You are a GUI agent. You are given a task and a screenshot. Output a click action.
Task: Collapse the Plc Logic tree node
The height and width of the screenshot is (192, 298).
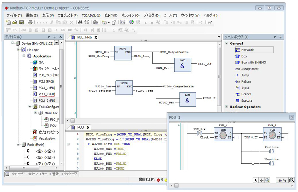[x=18, y=49]
